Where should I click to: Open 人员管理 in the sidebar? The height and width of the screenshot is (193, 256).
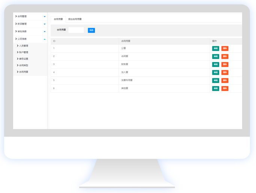(23, 46)
